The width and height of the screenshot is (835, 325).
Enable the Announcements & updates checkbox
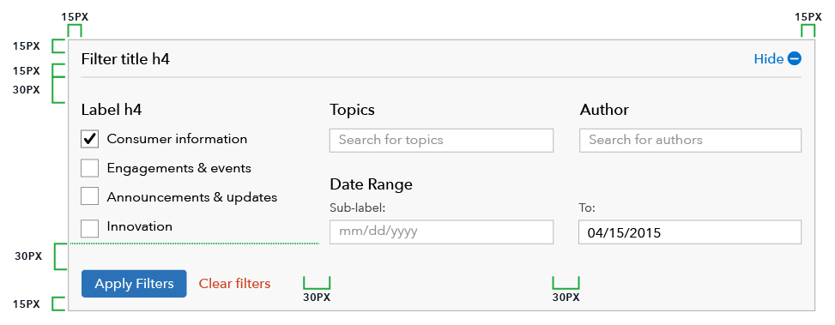tap(89, 196)
